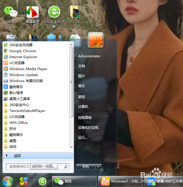Viewport: 183px width, 187px height.
Task: Open 游戏 from start menu
Action: click(x=82, y=97)
